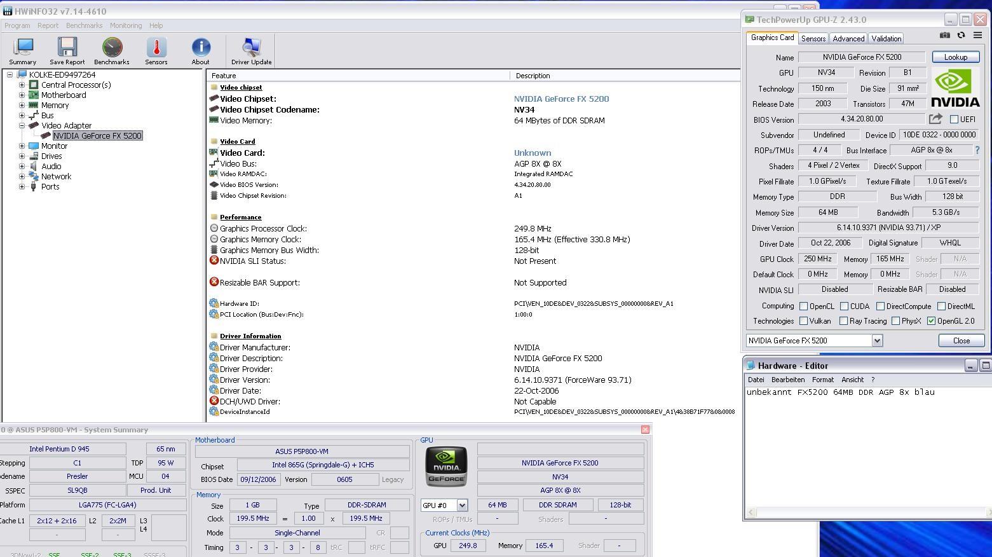This screenshot has height=557, width=992.
Task: Select NVIDIA GeForce FX 5200 tree entry
Action: click(x=98, y=135)
